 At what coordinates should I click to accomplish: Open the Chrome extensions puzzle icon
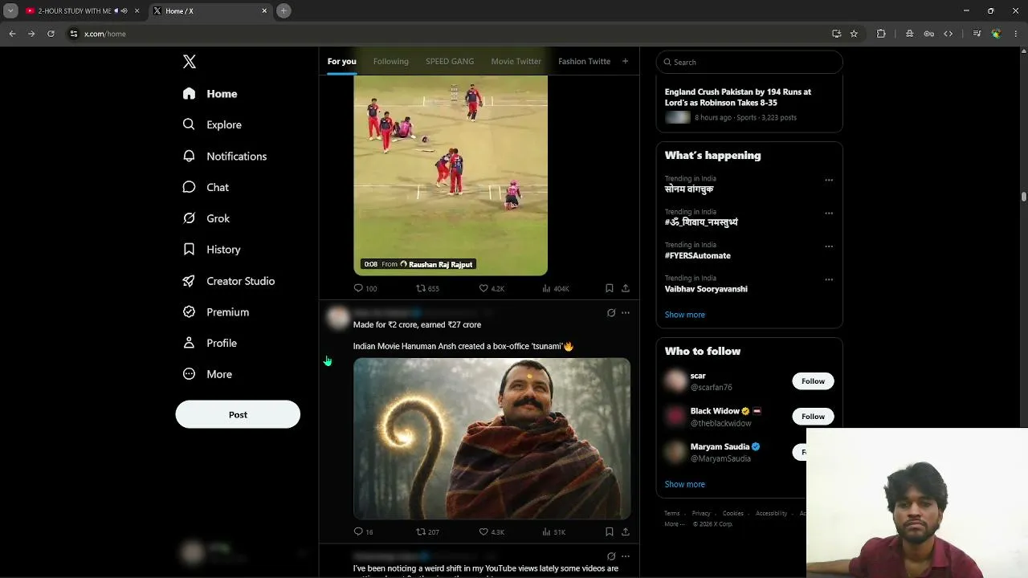(881, 34)
